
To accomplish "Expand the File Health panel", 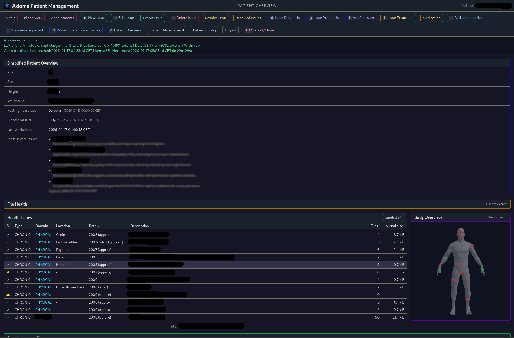I will (x=17, y=204).
